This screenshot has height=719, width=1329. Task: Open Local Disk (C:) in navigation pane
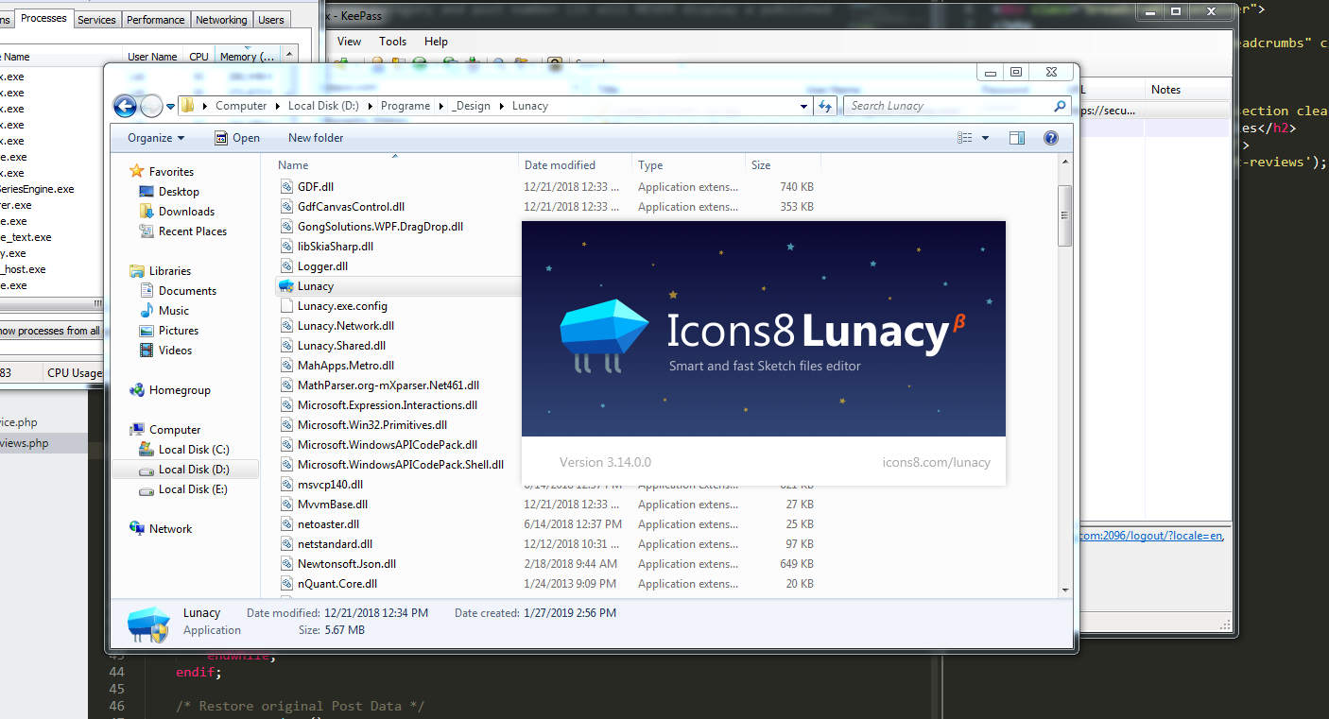point(193,450)
